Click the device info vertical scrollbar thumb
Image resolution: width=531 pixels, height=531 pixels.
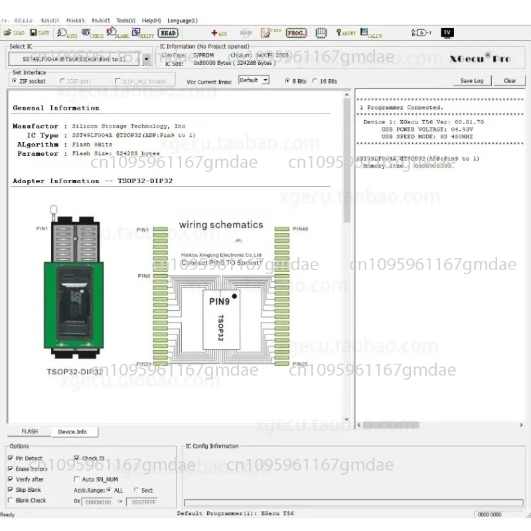[346, 161]
